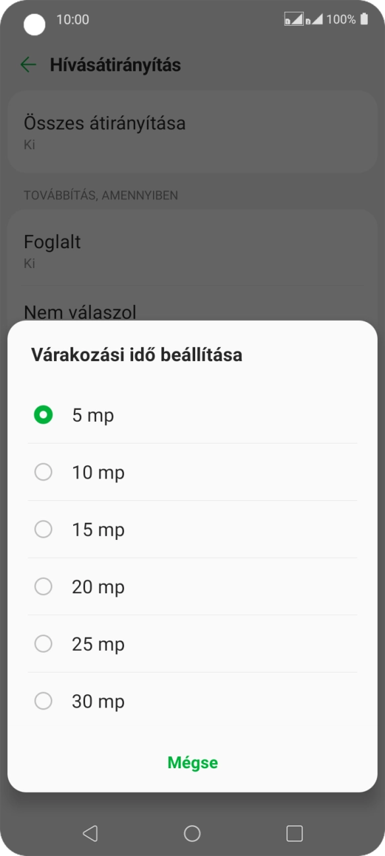385x856 pixels.
Task: Select the 10 mp radio button
Action: pos(44,472)
